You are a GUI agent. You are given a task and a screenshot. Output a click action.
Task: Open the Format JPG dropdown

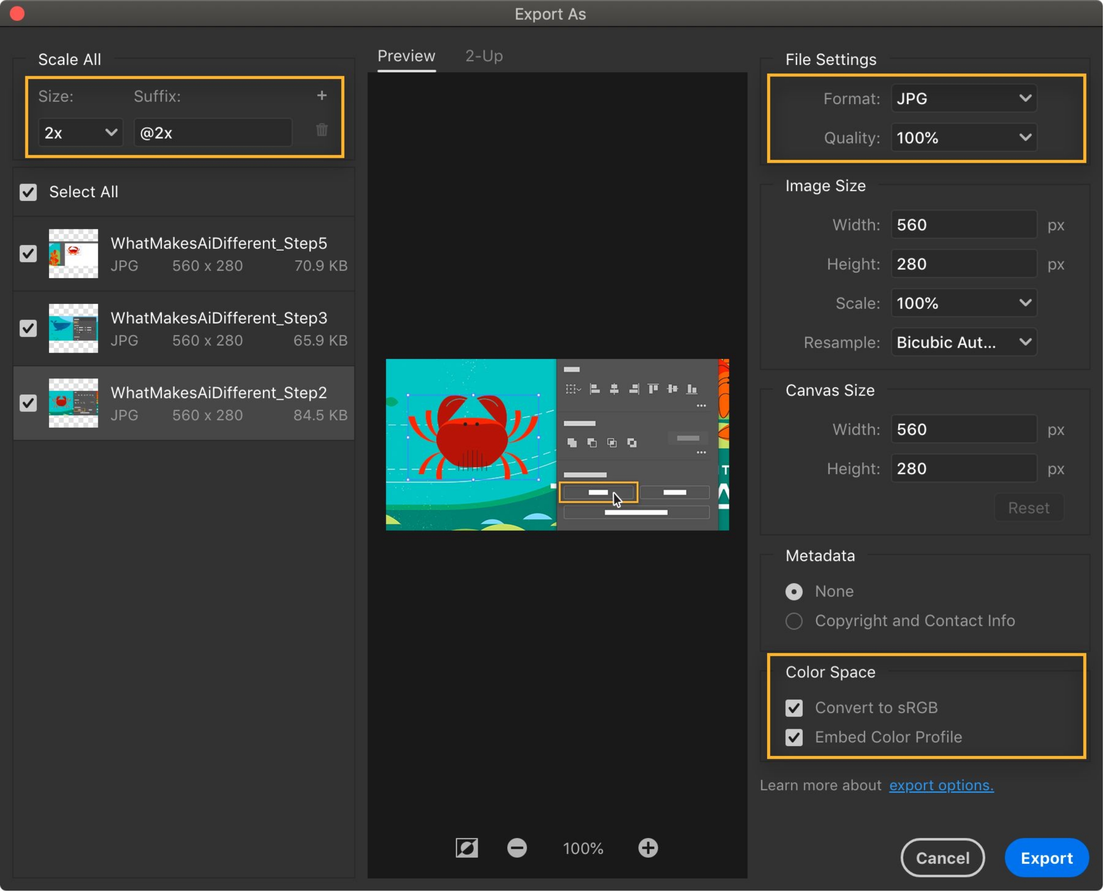click(x=963, y=98)
